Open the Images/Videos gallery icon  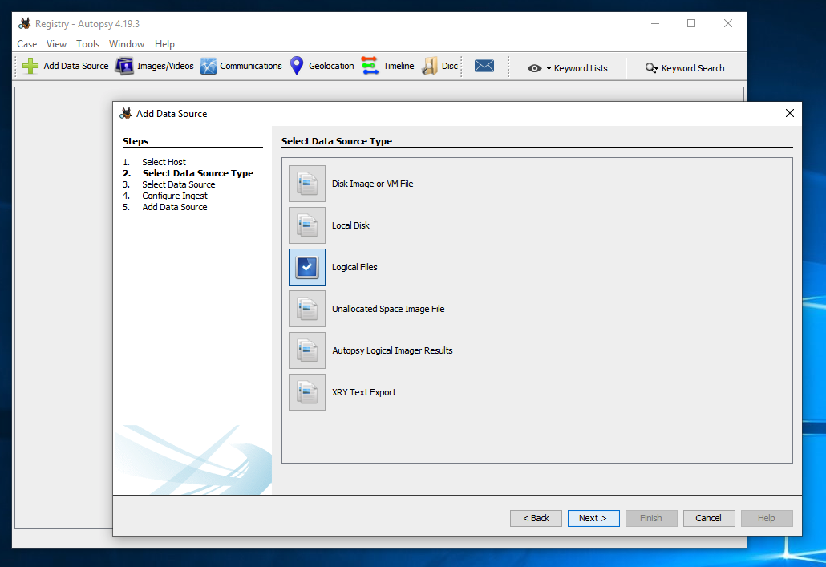[x=124, y=66]
